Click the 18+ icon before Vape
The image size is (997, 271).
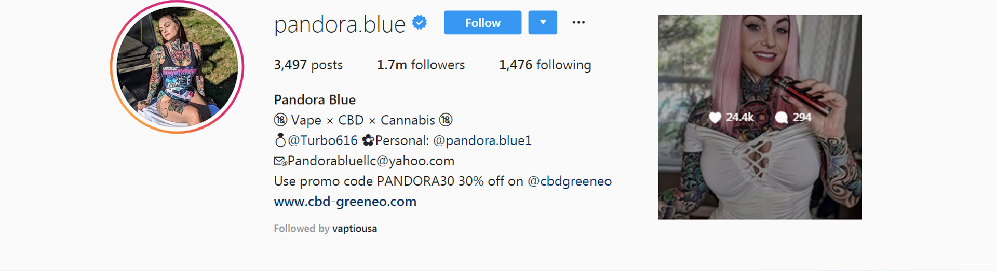click(x=280, y=120)
